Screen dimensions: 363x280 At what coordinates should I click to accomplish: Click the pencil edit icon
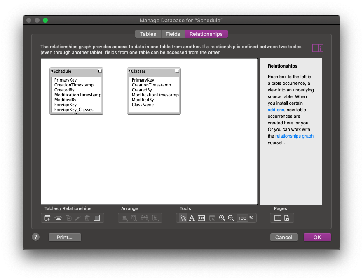pyautogui.click(x=78, y=218)
